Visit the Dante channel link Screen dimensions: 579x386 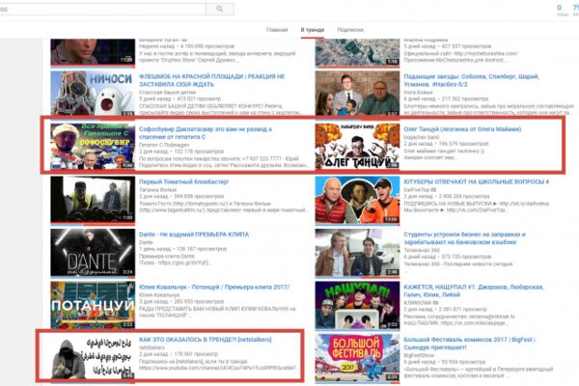pos(146,242)
